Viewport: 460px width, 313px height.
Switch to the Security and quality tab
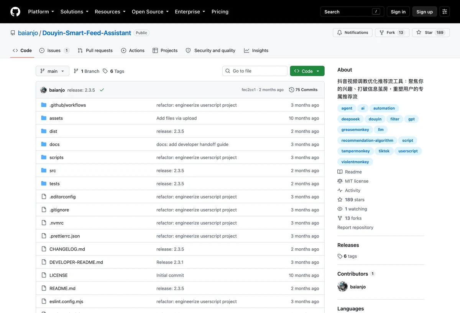click(210, 51)
